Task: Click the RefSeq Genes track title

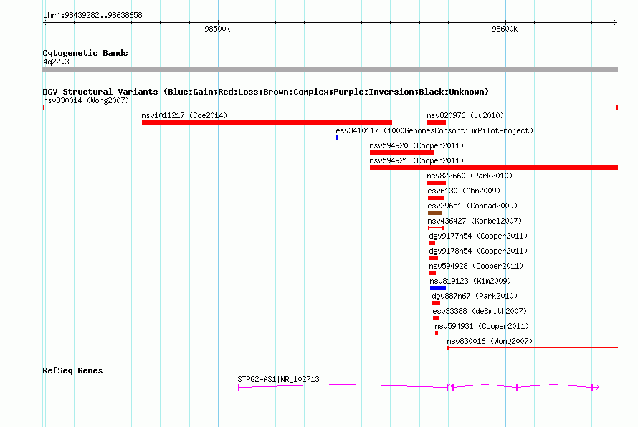Action: point(72,370)
